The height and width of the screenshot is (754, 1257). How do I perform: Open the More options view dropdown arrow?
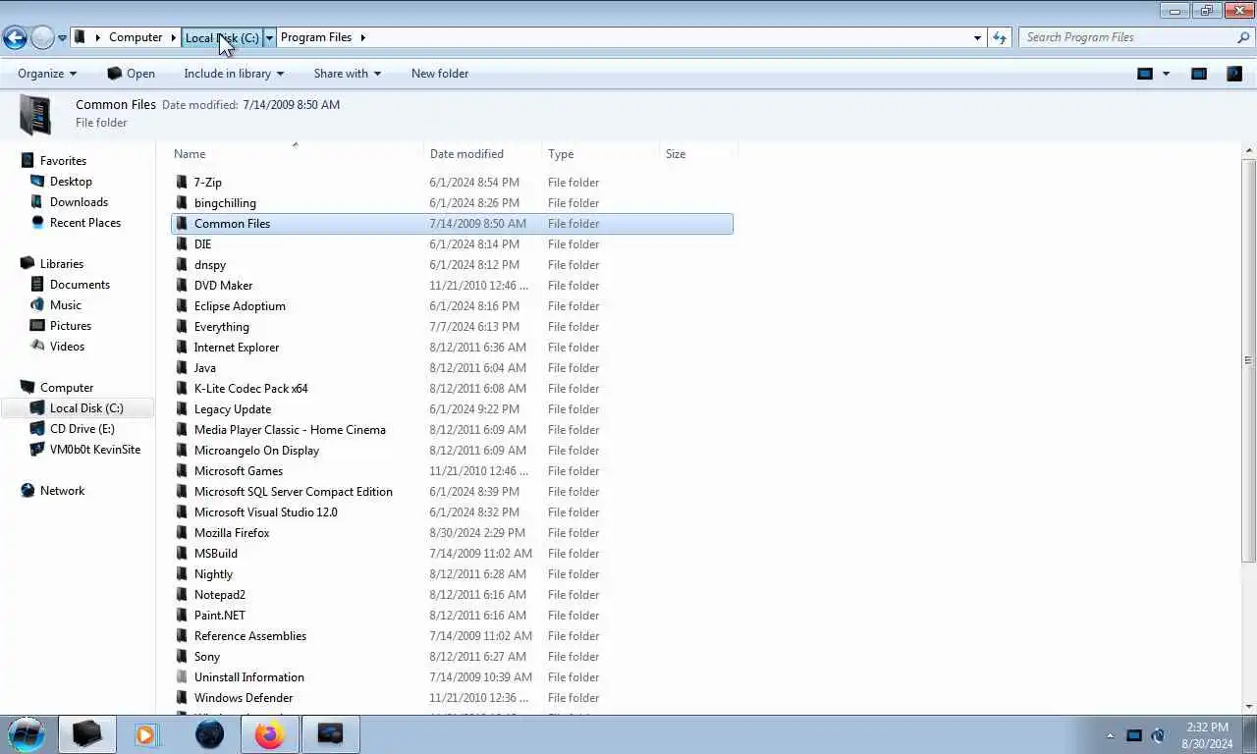pos(1167,74)
